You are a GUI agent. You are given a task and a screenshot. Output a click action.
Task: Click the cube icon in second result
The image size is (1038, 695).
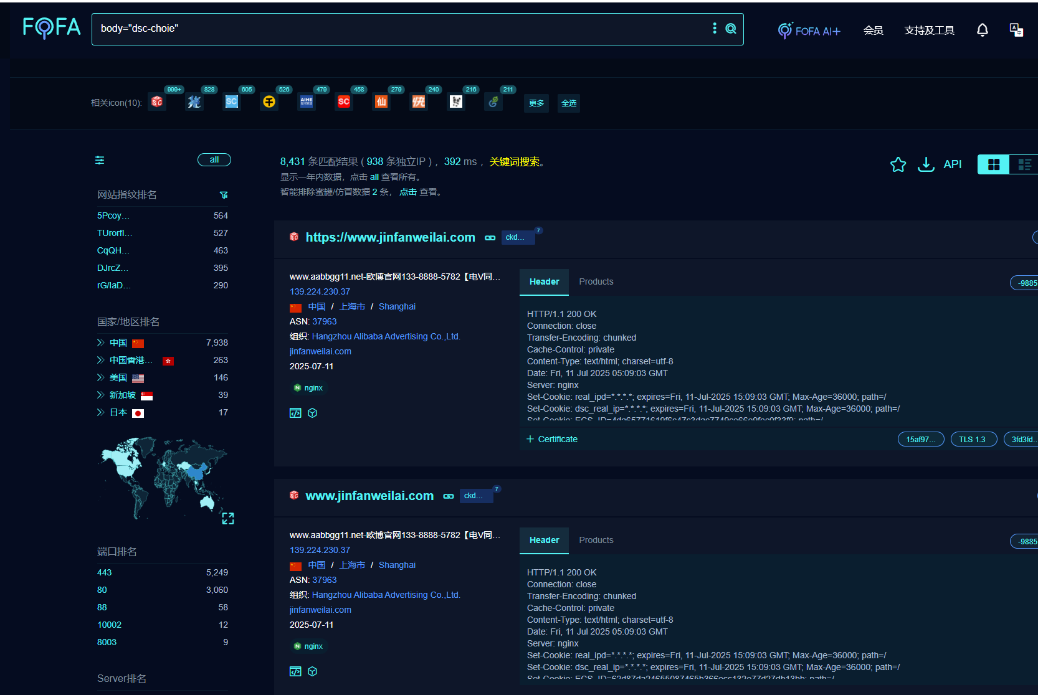(x=313, y=671)
